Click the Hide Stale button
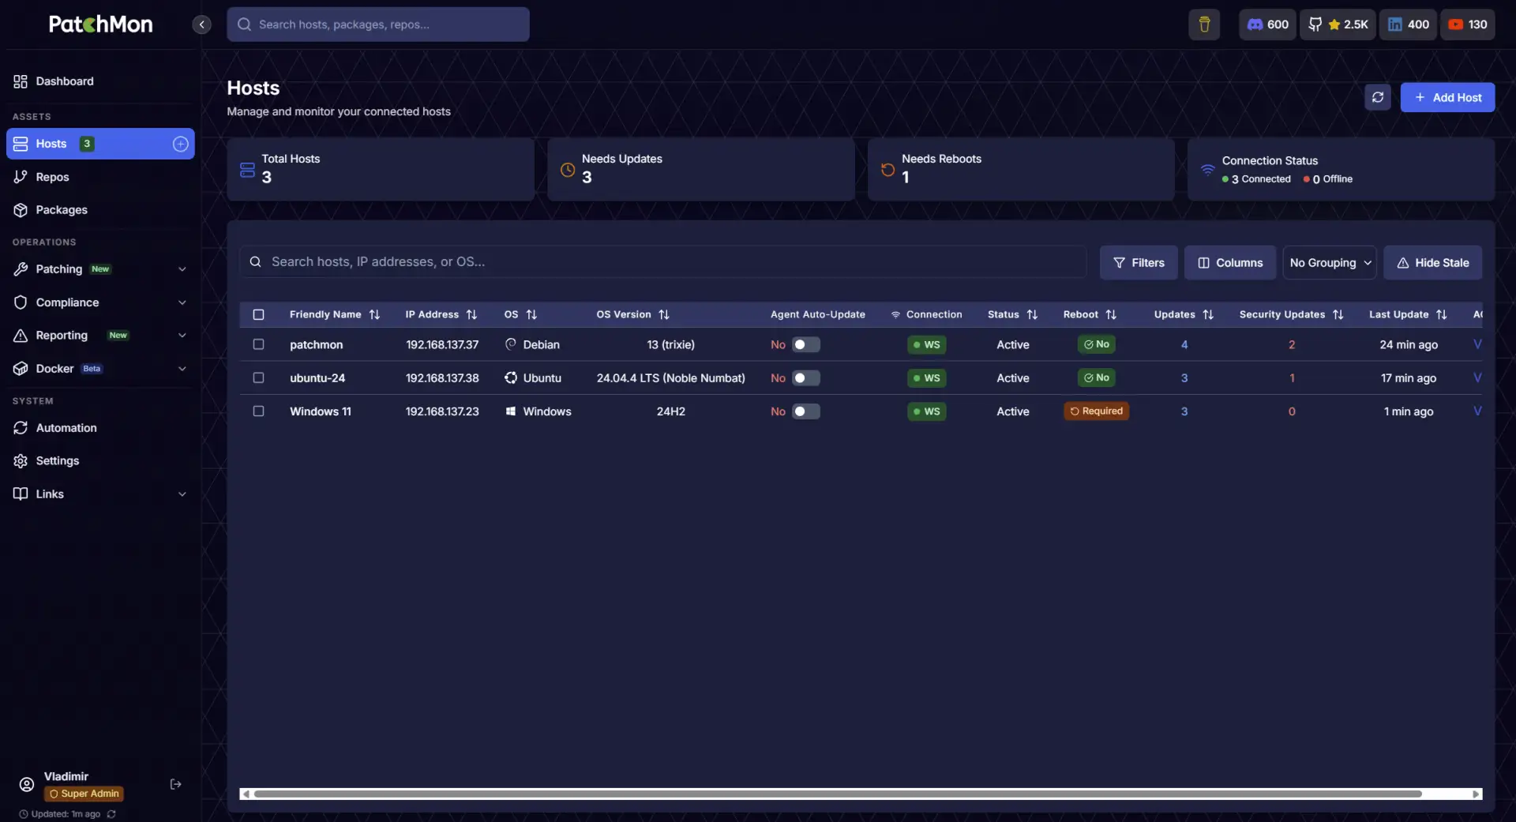 (x=1432, y=263)
